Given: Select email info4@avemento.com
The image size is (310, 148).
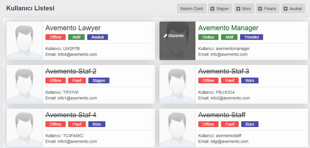Looking at the screenshot, I should 77,54.
